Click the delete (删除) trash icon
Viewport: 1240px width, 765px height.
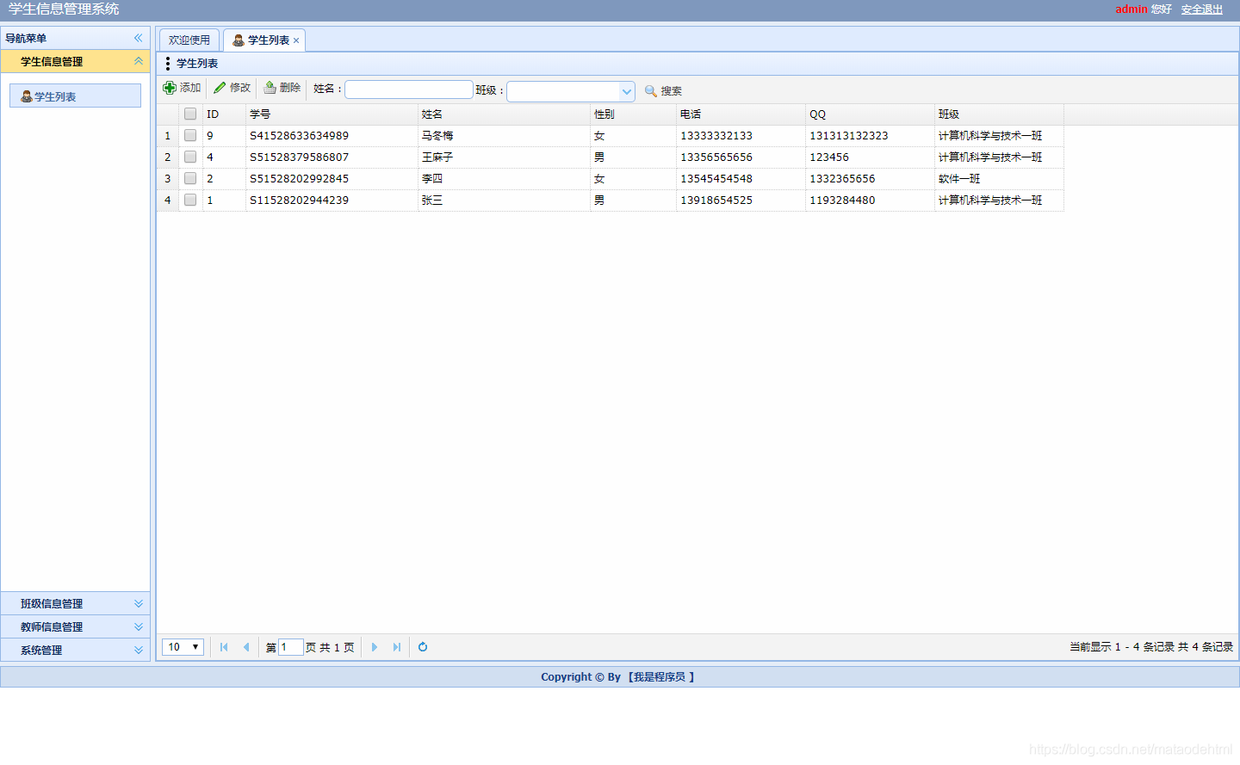tap(270, 88)
